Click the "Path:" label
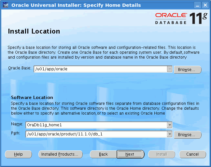211x167 pixels. click(x=16, y=133)
